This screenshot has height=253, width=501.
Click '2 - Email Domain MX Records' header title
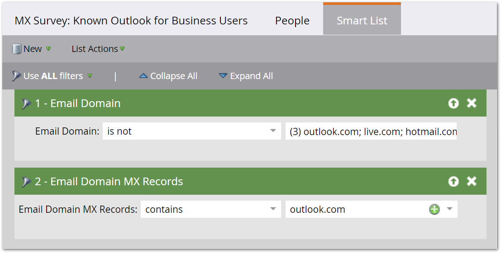[109, 182]
